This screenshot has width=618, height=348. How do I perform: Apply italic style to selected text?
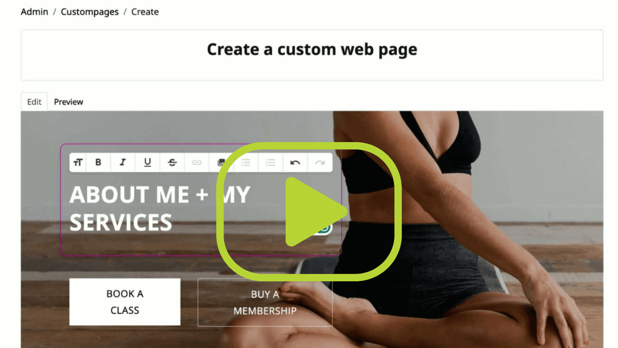(x=123, y=162)
